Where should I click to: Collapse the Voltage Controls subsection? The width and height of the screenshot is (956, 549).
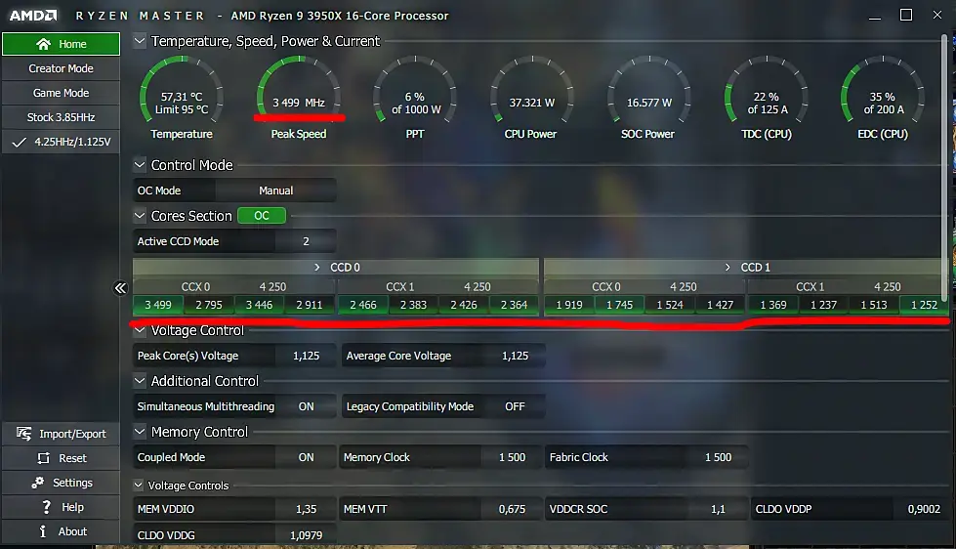(139, 486)
